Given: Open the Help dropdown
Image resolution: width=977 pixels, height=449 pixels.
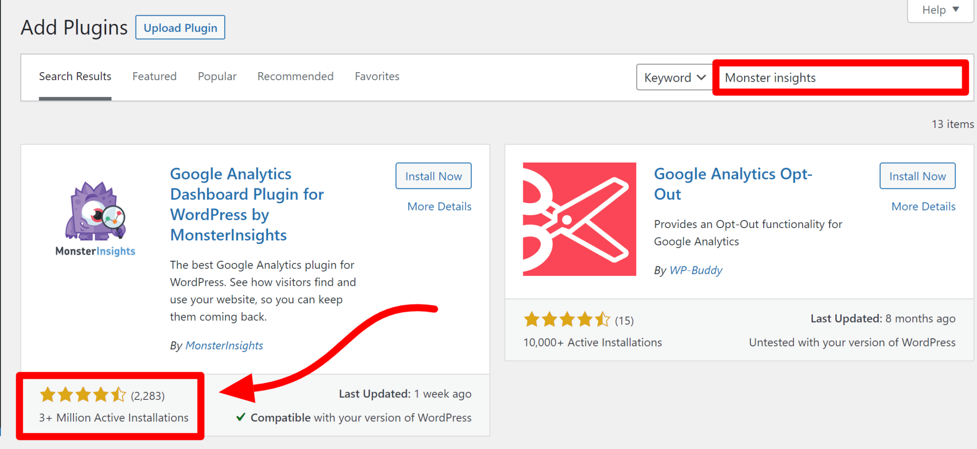Looking at the screenshot, I should pyautogui.click(x=940, y=10).
